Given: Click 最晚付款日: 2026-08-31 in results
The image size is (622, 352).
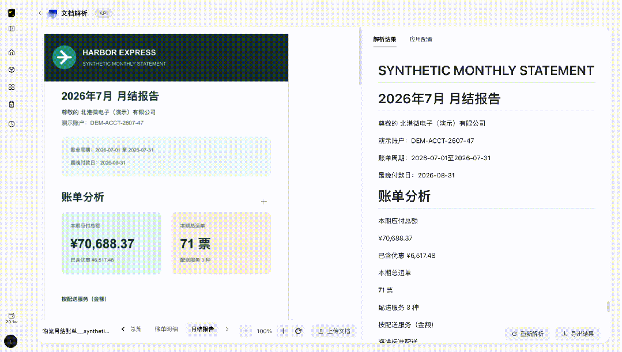Looking at the screenshot, I should 417,175.
